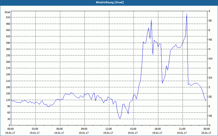
Task: Select the S compass label at the 180 gridline
Action: coord(209,87)
